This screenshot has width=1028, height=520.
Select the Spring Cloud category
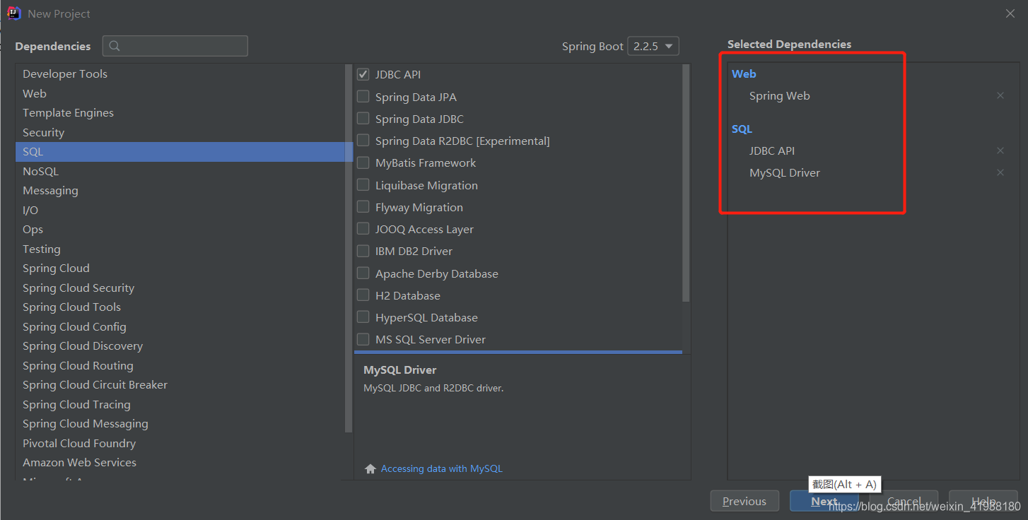pyautogui.click(x=180, y=268)
